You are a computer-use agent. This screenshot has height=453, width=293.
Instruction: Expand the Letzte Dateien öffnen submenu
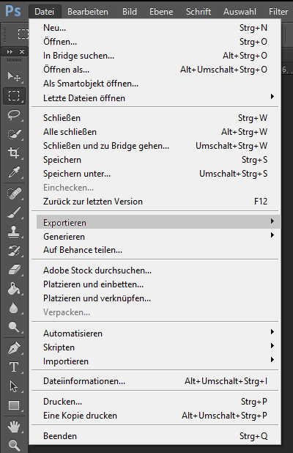click(x=157, y=98)
